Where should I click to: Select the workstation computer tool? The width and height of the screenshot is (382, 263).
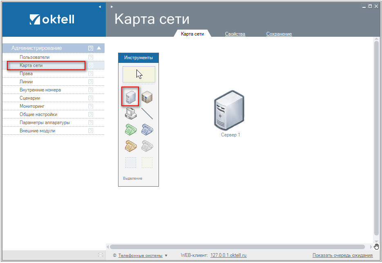pyautogui.click(x=130, y=113)
